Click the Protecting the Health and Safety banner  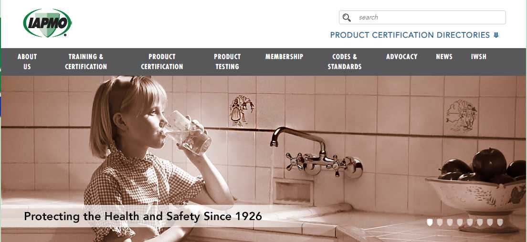pyautogui.click(x=143, y=216)
